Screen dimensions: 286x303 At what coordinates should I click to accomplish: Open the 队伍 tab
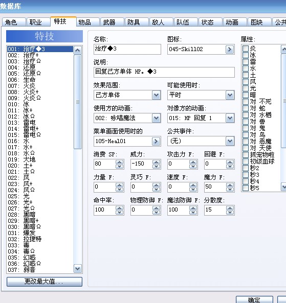point(186,22)
